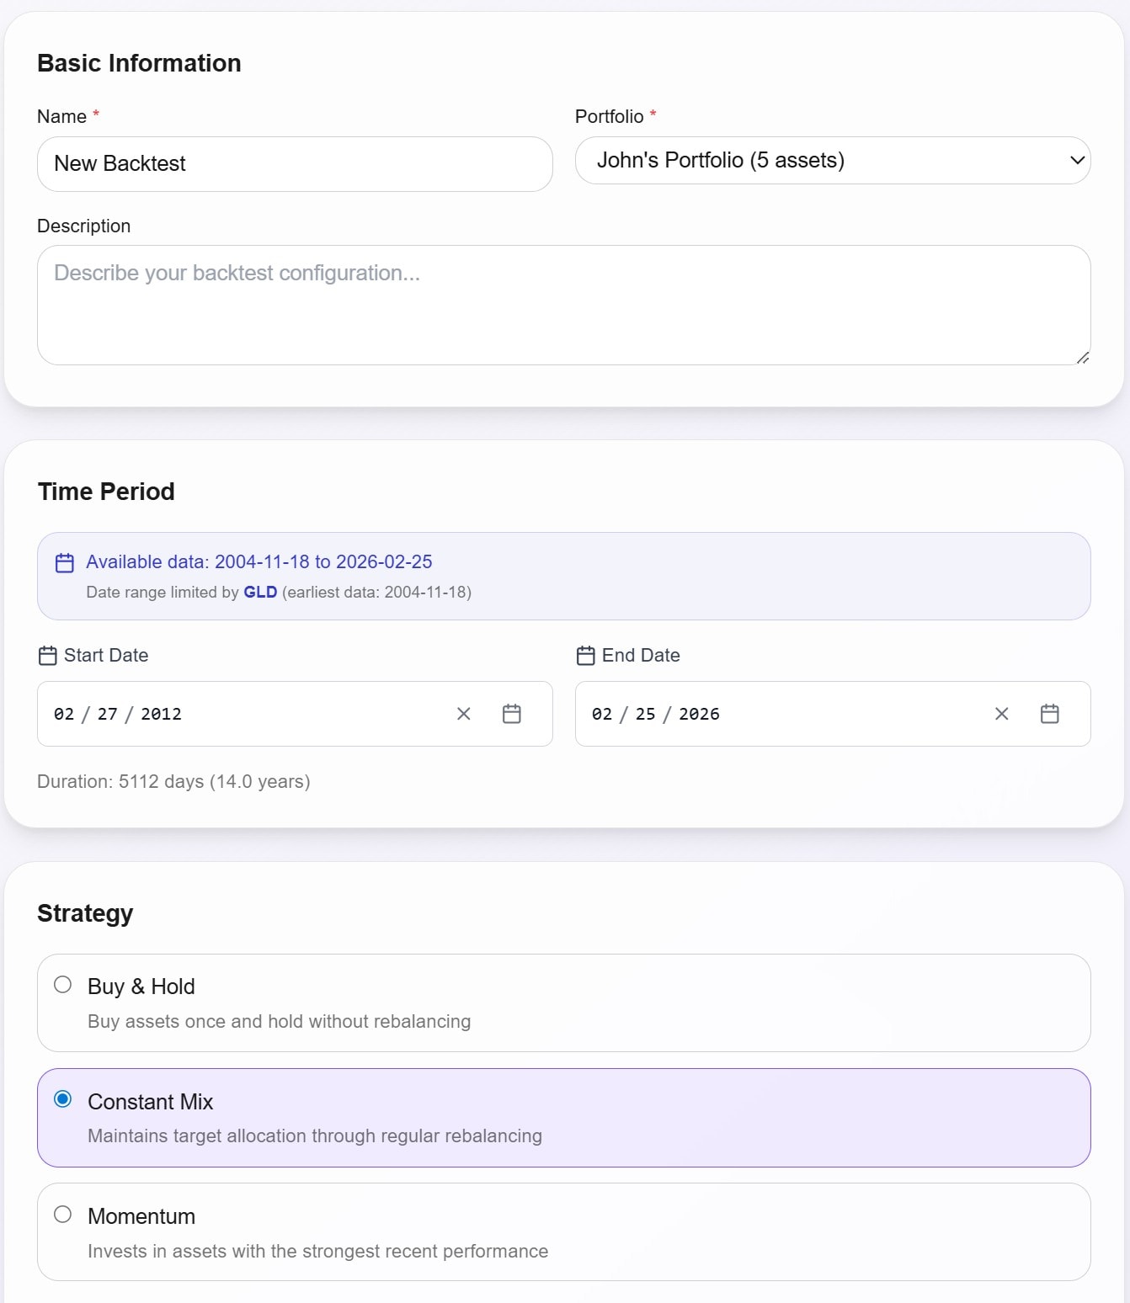Click the calendar icon beside Available data

pos(65,563)
